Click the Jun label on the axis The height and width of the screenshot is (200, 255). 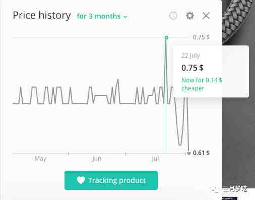(x=97, y=159)
